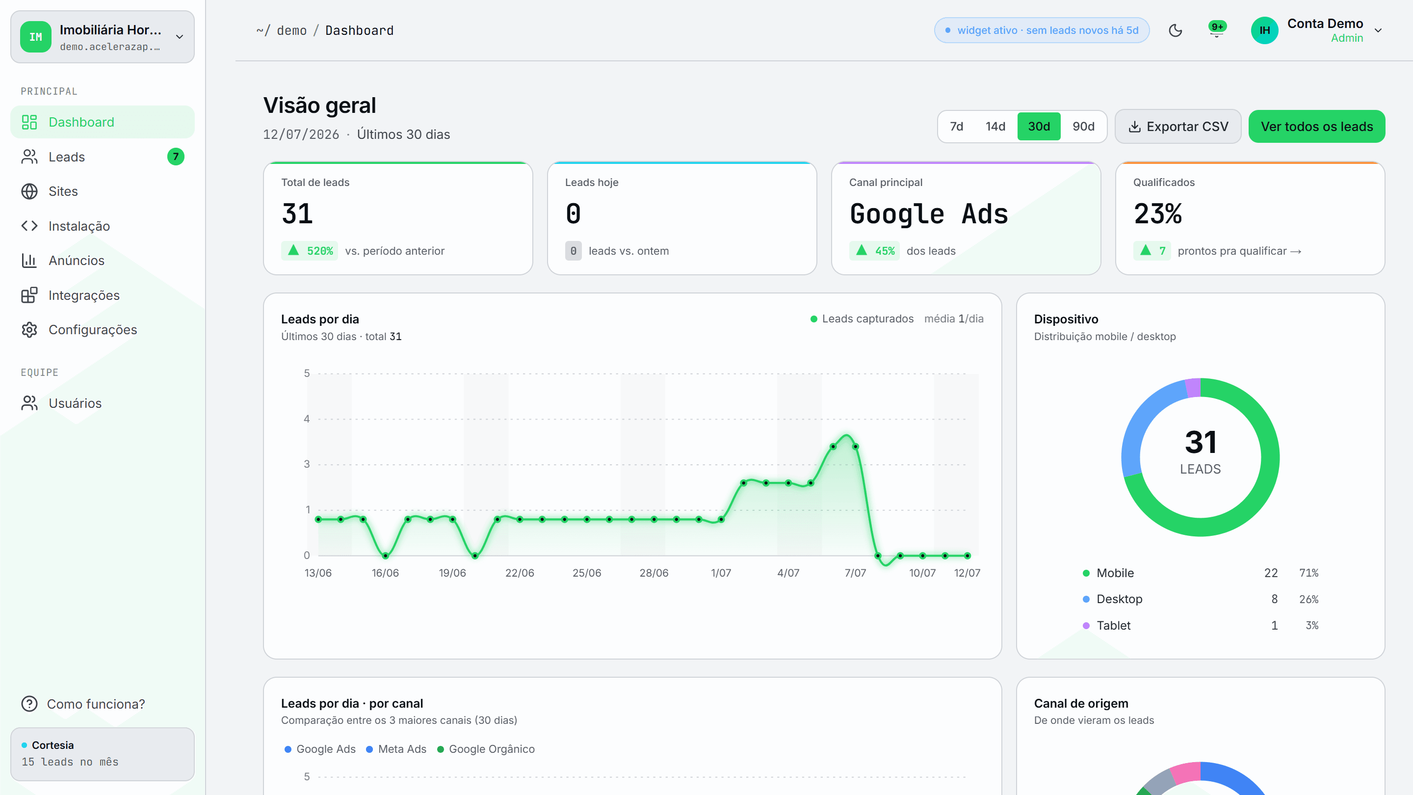The width and height of the screenshot is (1413, 795).
Task: Toggle Meta Ads series legend
Action: point(396,749)
